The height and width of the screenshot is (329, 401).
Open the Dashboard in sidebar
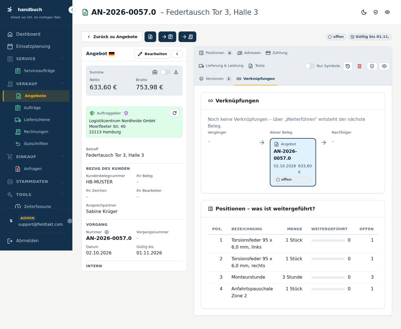[36, 34]
